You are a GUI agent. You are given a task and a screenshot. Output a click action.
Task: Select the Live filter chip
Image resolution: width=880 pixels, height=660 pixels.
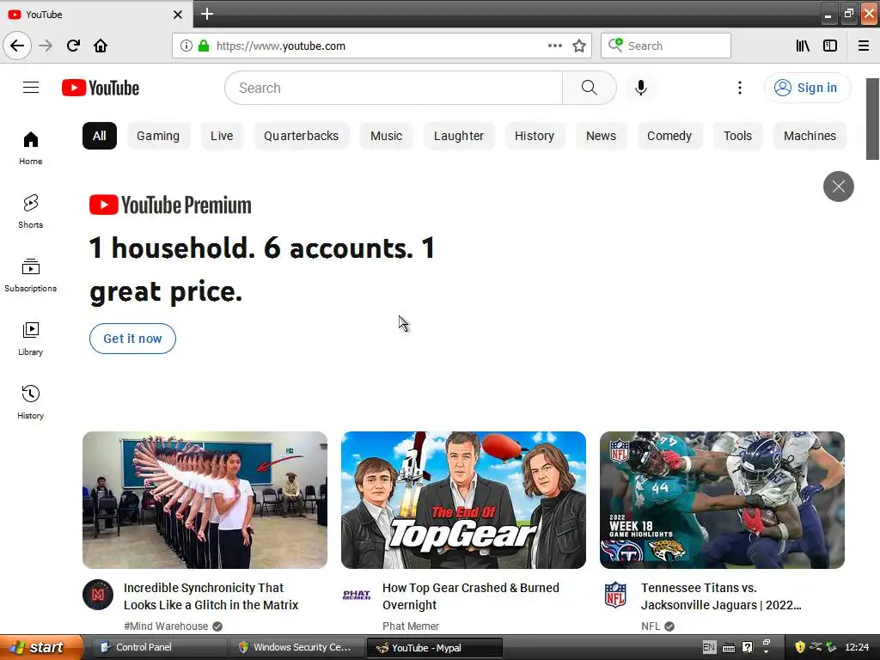click(222, 136)
